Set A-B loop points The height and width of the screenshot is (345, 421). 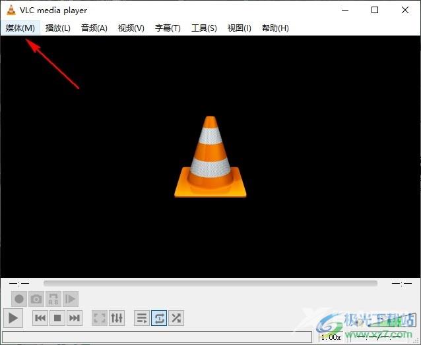pos(53,299)
